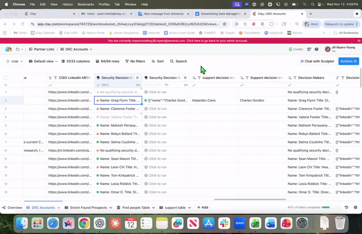Screen dimensions: 362x234
Task: Open Search in the table toolbar
Action: coord(179,61)
